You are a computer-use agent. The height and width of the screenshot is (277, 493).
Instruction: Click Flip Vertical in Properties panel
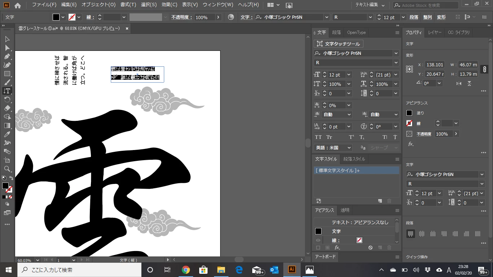469,83
